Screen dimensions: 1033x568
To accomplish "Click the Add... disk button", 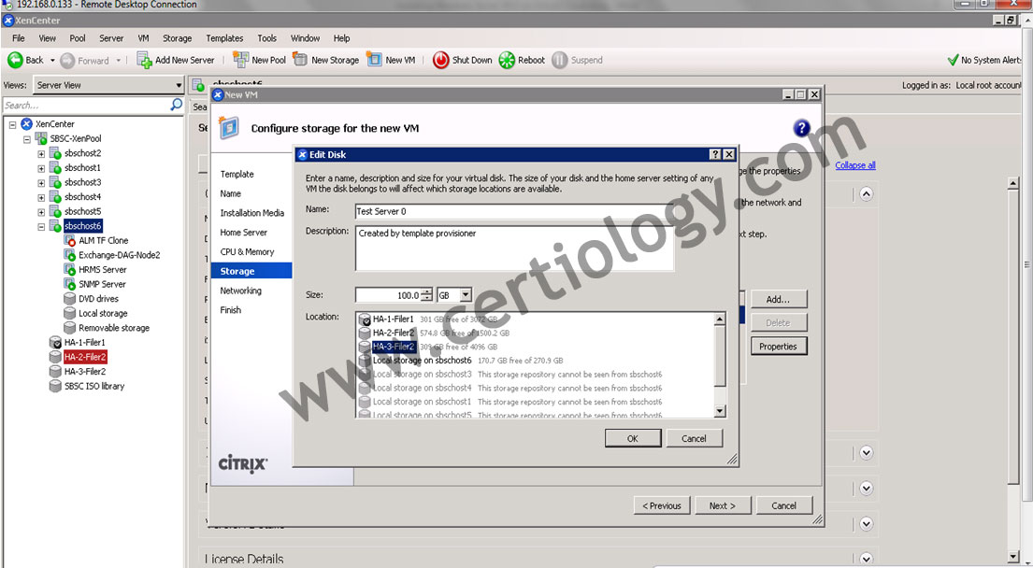I will [x=778, y=300].
